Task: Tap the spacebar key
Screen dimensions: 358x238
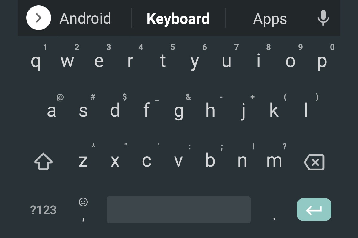Action: click(179, 210)
